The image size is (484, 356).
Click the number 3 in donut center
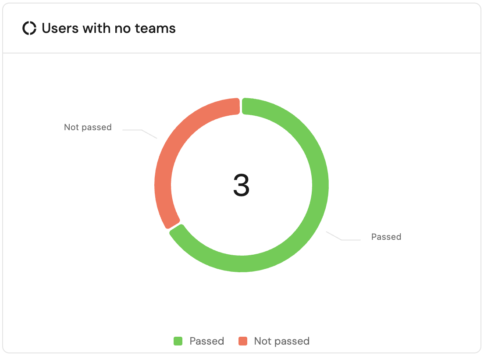(241, 185)
